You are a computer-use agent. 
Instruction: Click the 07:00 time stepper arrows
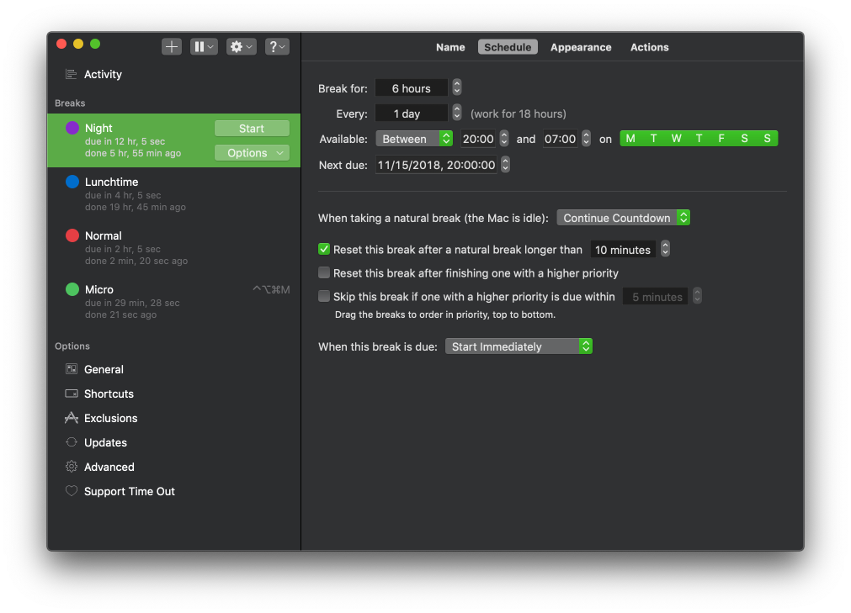[586, 138]
